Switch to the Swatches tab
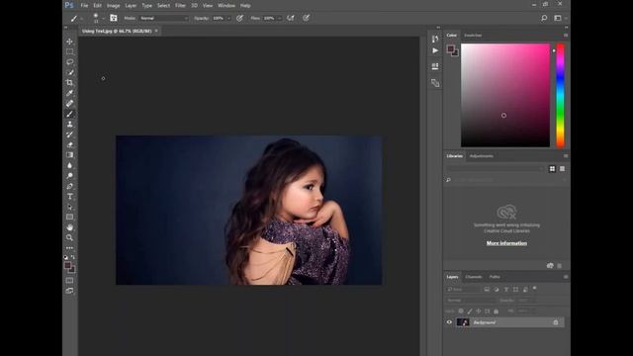633x356 pixels. click(473, 36)
